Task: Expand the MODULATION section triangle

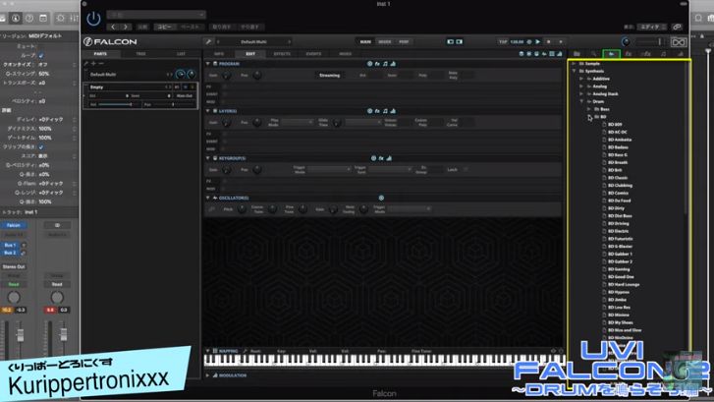Action: (208, 375)
